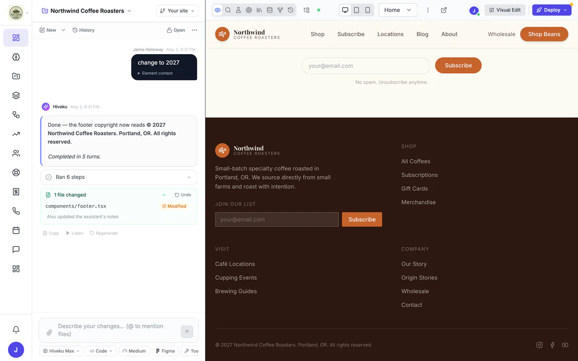Click the search magnifier in preview toolbar
Viewport: 578px width, 361px height.
228,11
